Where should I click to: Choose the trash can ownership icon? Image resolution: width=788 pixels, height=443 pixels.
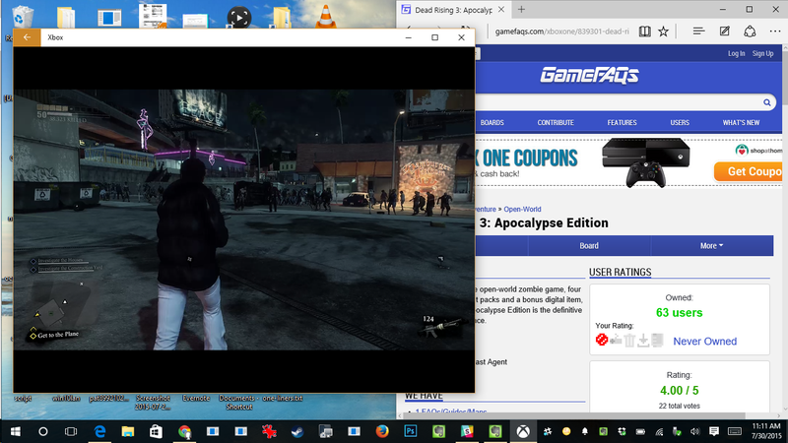[629, 340]
